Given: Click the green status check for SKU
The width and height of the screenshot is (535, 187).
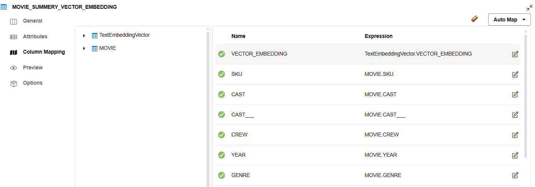Looking at the screenshot, I should pos(222,74).
